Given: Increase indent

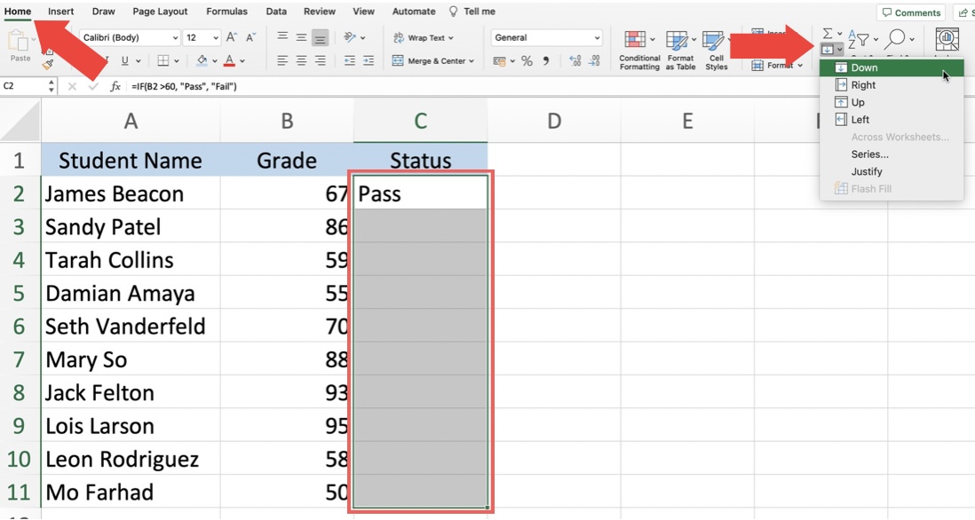Looking at the screenshot, I should [369, 60].
